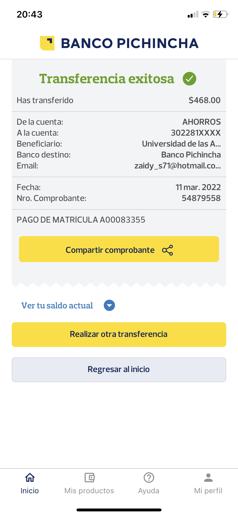Expand balance with the blue dropdown arrow
The height and width of the screenshot is (516, 238).
pos(109,306)
